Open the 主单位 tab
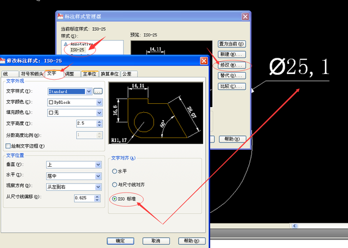348x248 pixels. (x=90, y=74)
